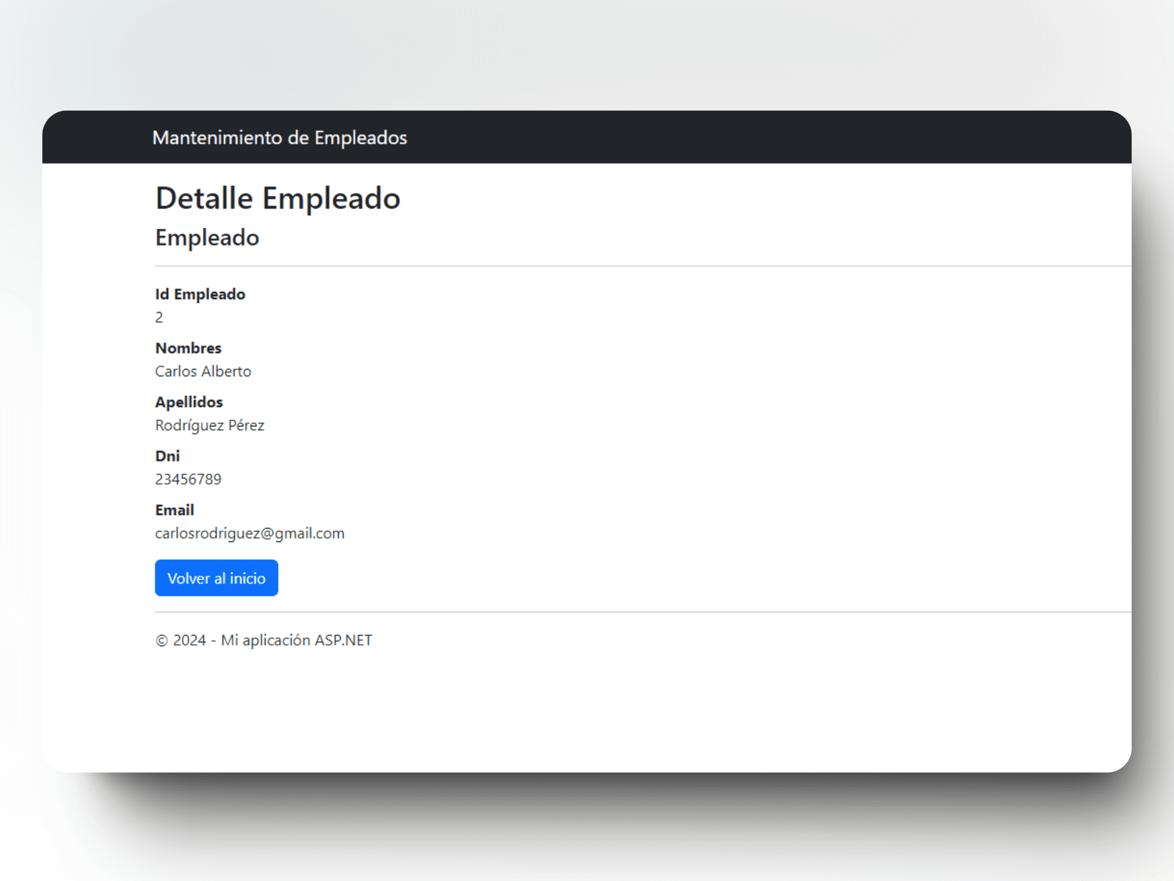Click the ASP.NET text in the footer
Image resolution: width=1174 pixels, height=881 pixels.
pos(344,641)
